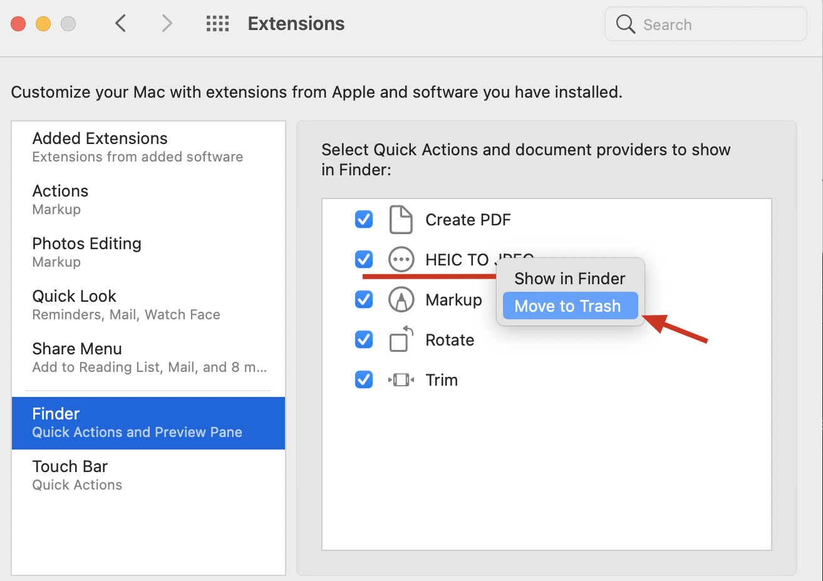Close the Extensions window
This screenshot has width=823, height=581.
pos(19,24)
